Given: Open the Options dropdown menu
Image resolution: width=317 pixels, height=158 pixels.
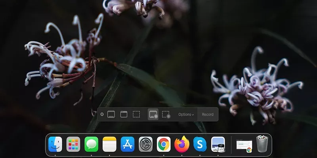Looking at the screenshot, I should pyautogui.click(x=186, y=115).
